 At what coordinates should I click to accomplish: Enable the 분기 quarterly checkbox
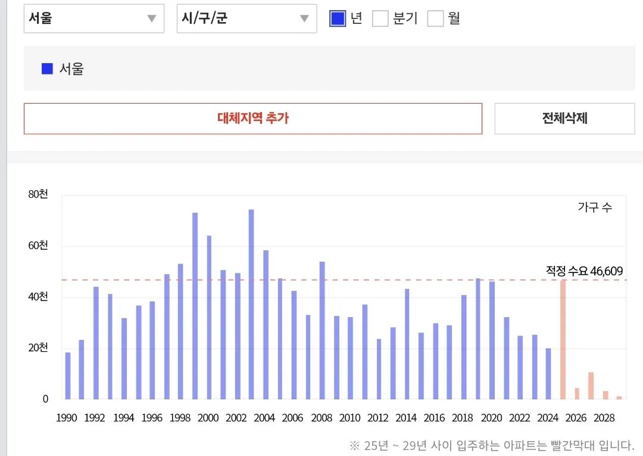[x=380, y=19]
